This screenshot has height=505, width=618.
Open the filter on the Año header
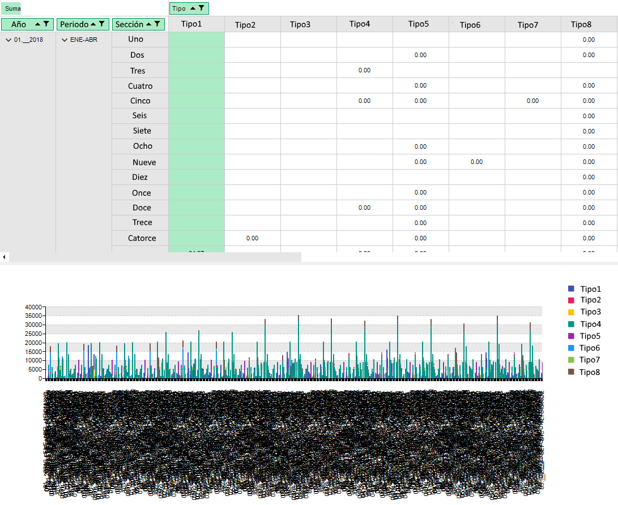pos(46,24)
